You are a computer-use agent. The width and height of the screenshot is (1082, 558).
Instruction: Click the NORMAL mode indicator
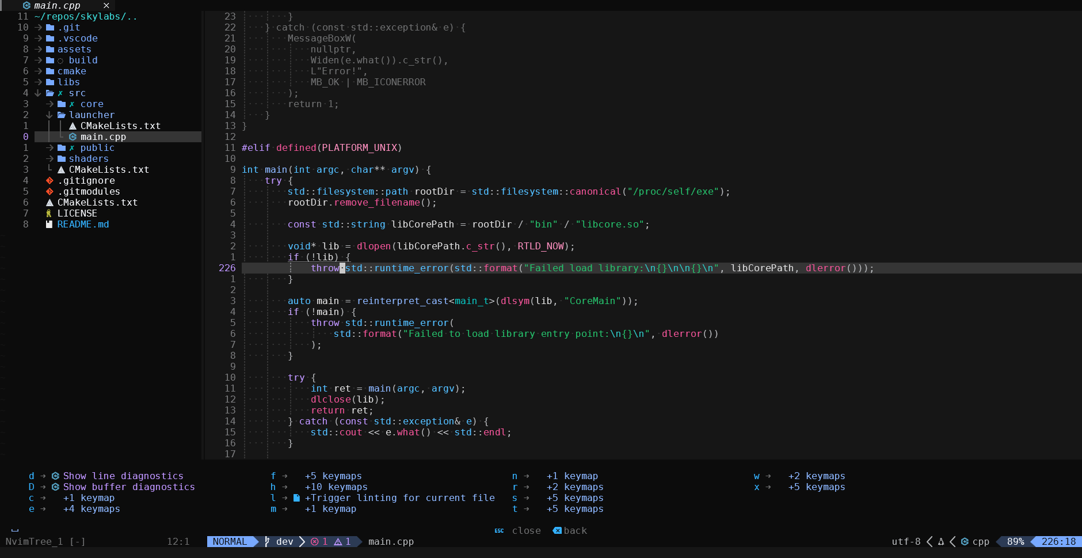coord(230,542)
